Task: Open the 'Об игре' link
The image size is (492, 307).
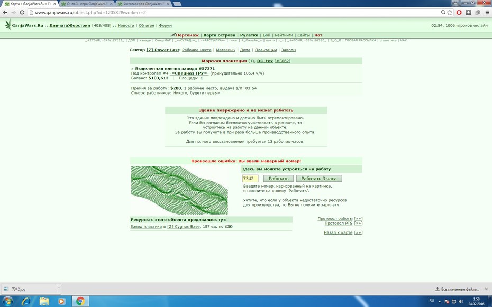Action: click(x=147, y=26)
